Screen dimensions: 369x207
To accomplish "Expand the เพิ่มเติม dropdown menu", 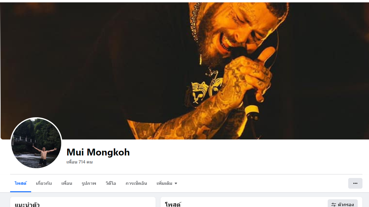I will point(167,183).
